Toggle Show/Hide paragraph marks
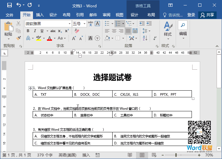 [155, 38]
